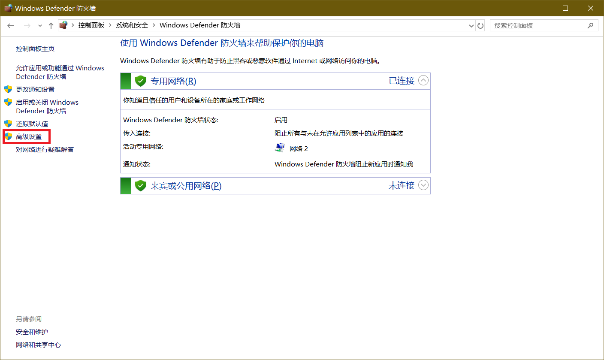Image resolution: width=604 pixels, height=360 pixels.
Task: Open 网络和共享中心 link
Action: click(38, 345)
